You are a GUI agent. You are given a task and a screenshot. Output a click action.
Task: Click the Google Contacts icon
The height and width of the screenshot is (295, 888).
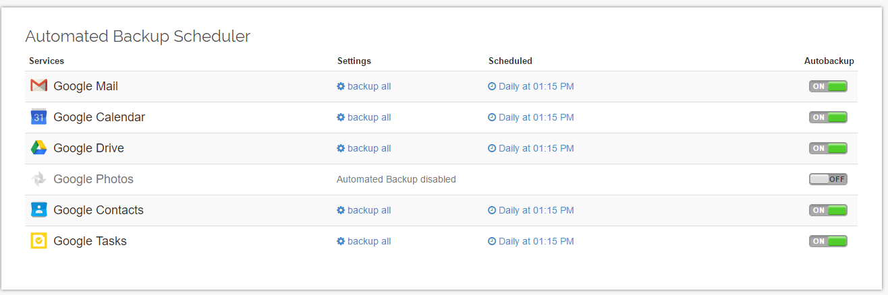click(x=38, y=209)
